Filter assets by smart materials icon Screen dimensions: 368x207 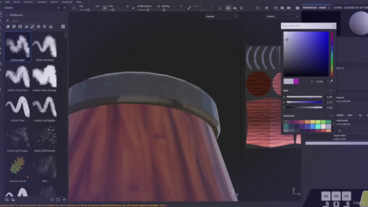[14, 26]
